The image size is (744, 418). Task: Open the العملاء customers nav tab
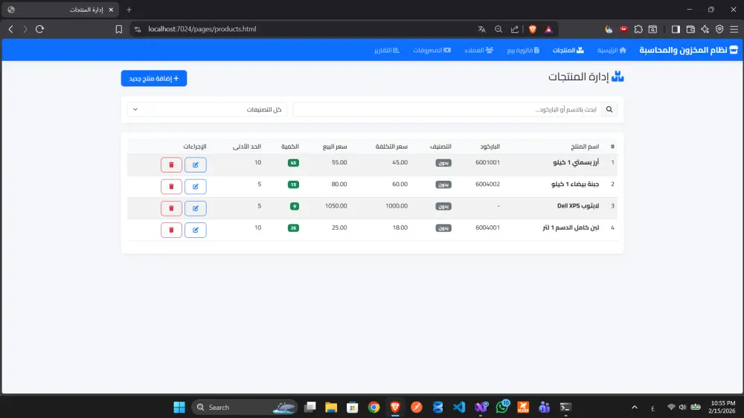(478, 51)
